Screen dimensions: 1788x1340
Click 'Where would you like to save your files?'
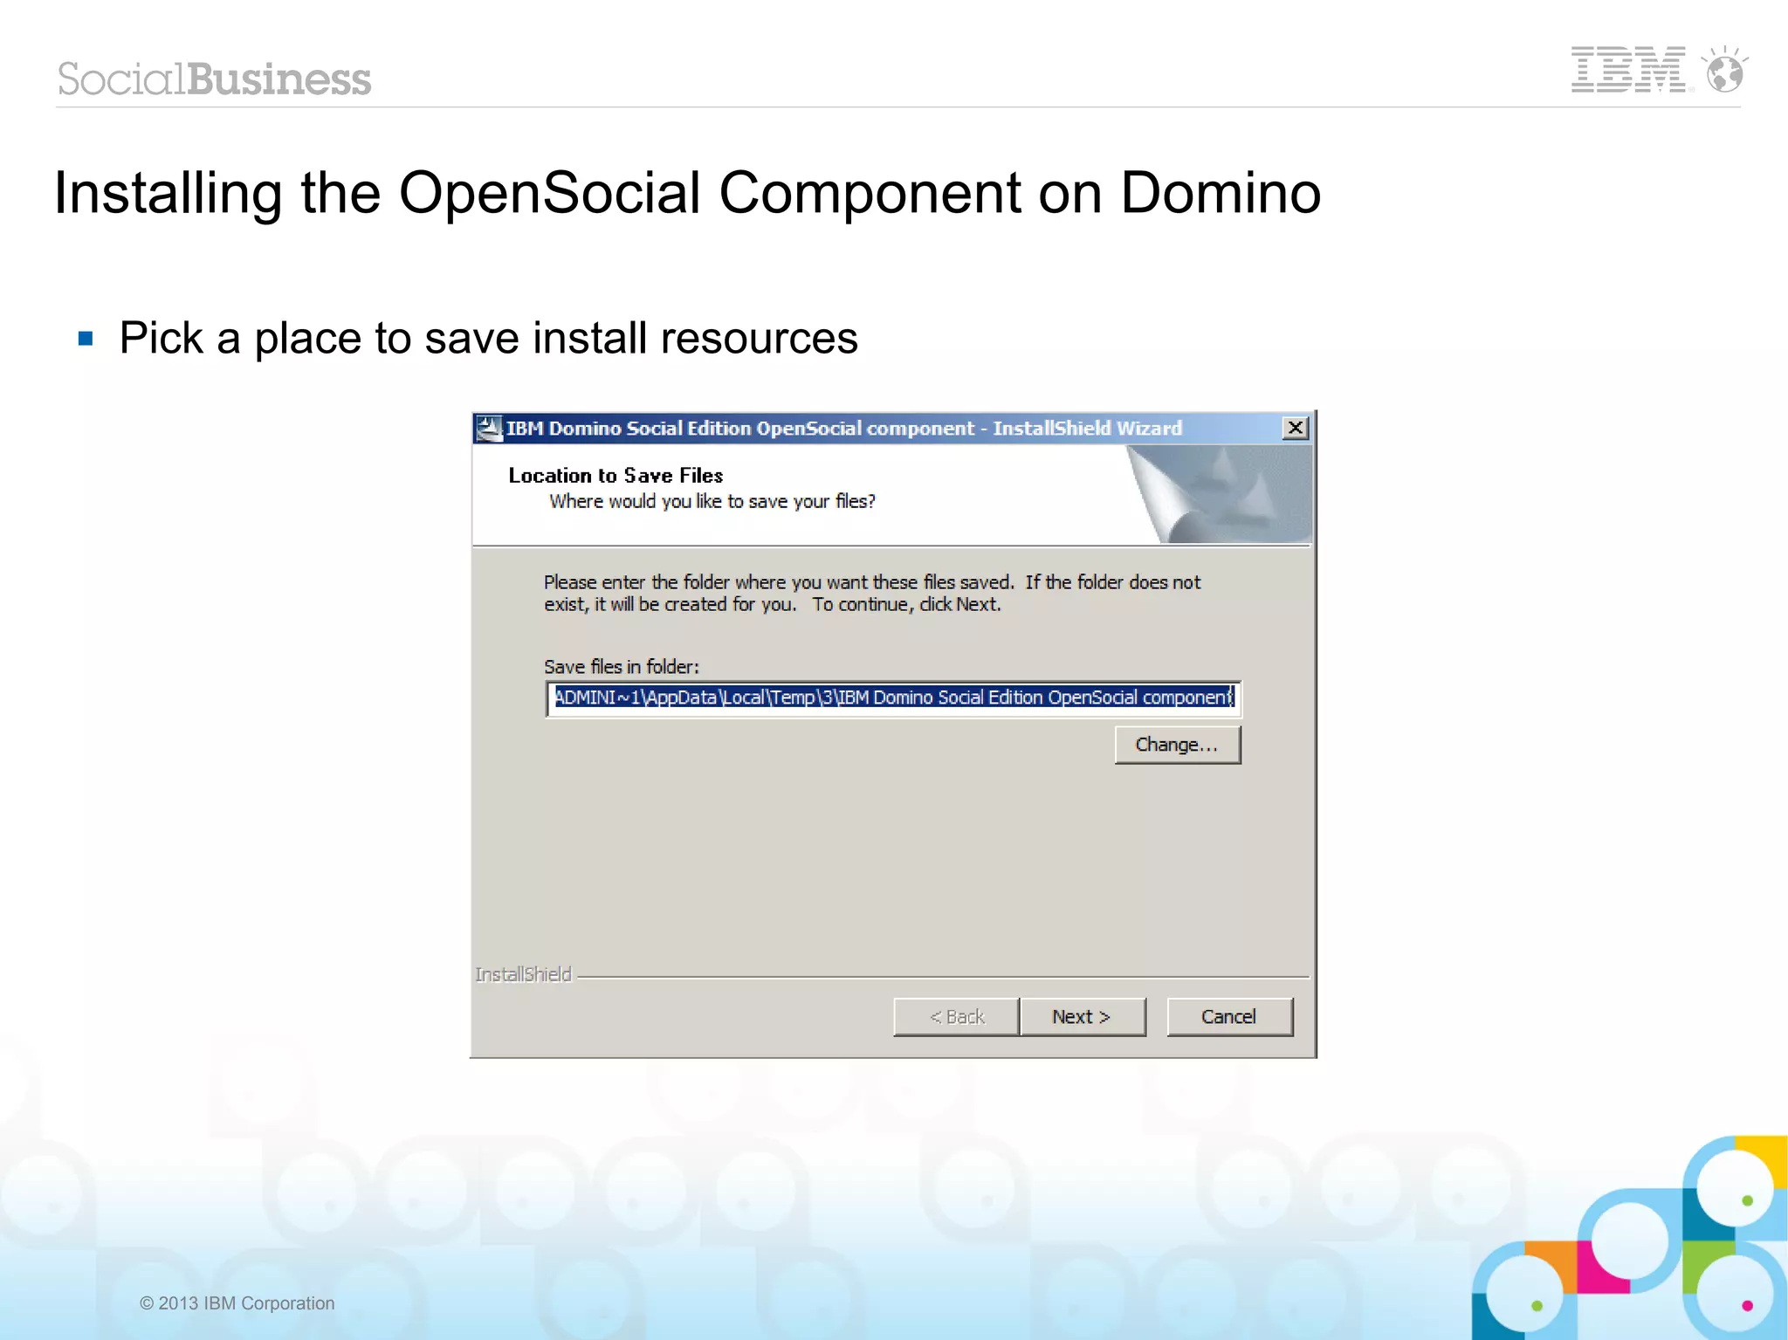[712, 501]
